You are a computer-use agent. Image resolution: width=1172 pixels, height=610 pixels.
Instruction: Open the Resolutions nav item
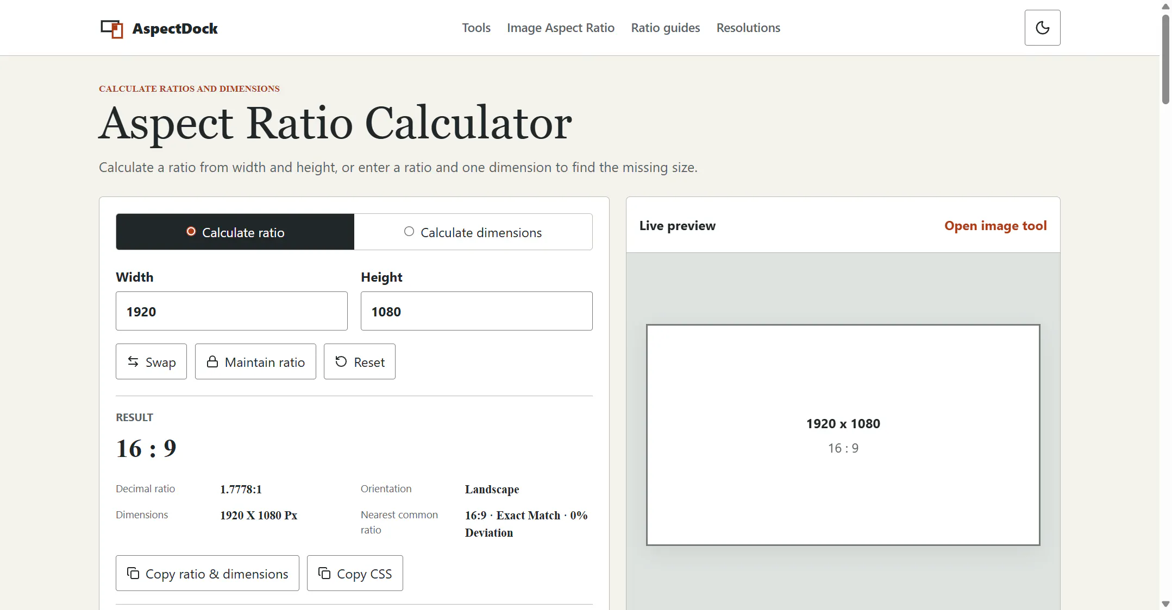click(748, 28)
